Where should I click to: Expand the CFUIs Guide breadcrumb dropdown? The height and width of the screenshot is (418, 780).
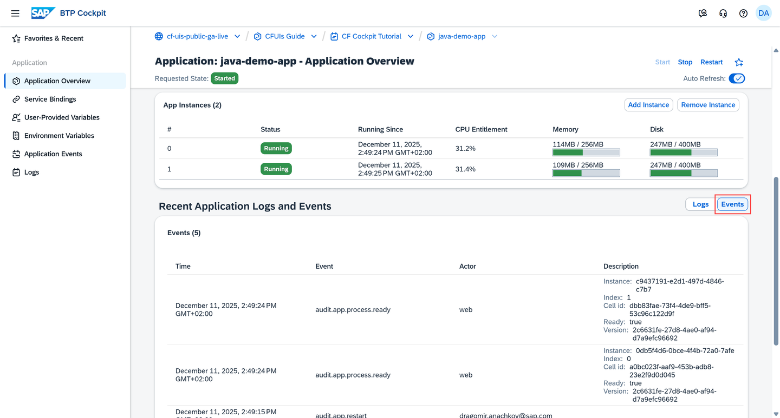314,36
